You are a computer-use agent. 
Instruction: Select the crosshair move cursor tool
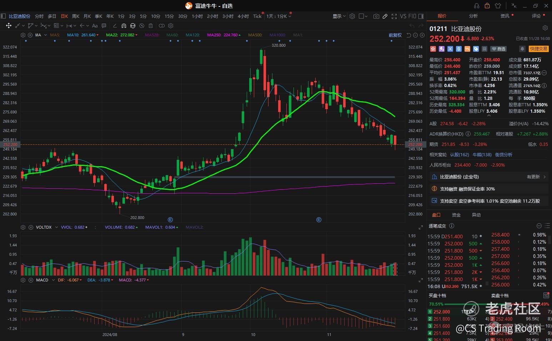click(x=9, y=26)
